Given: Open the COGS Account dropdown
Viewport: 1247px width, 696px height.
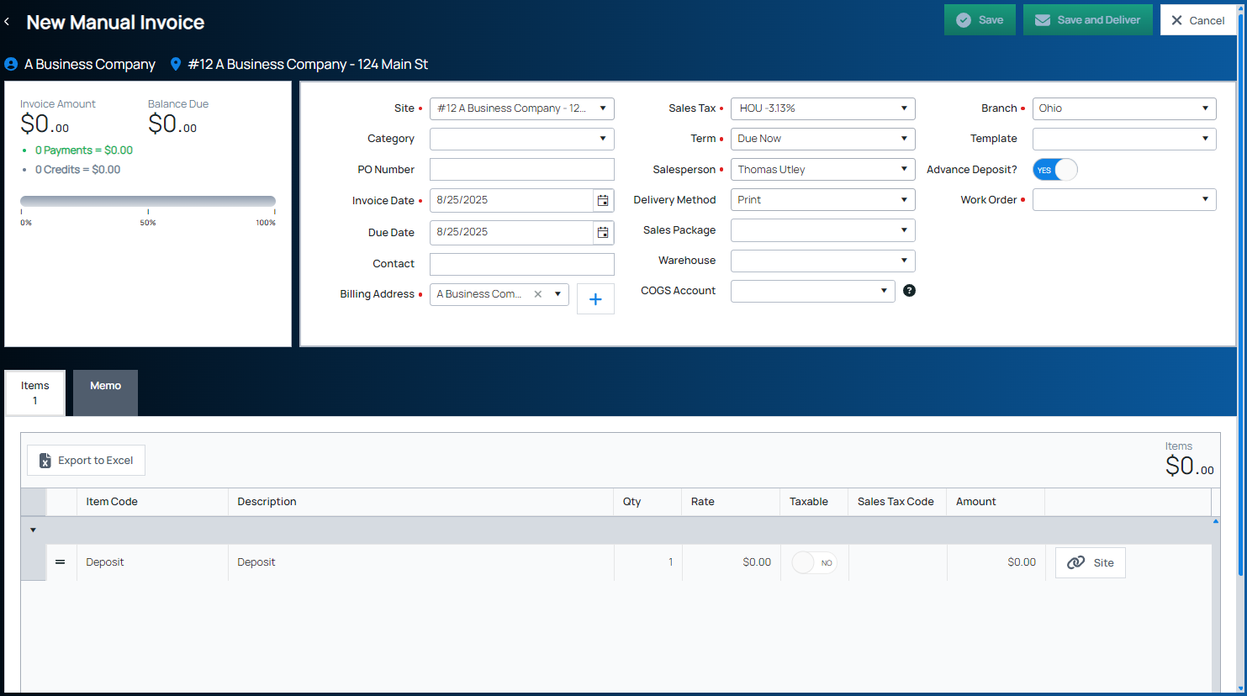Looking at the screenshot, I should tap(813, 291).
